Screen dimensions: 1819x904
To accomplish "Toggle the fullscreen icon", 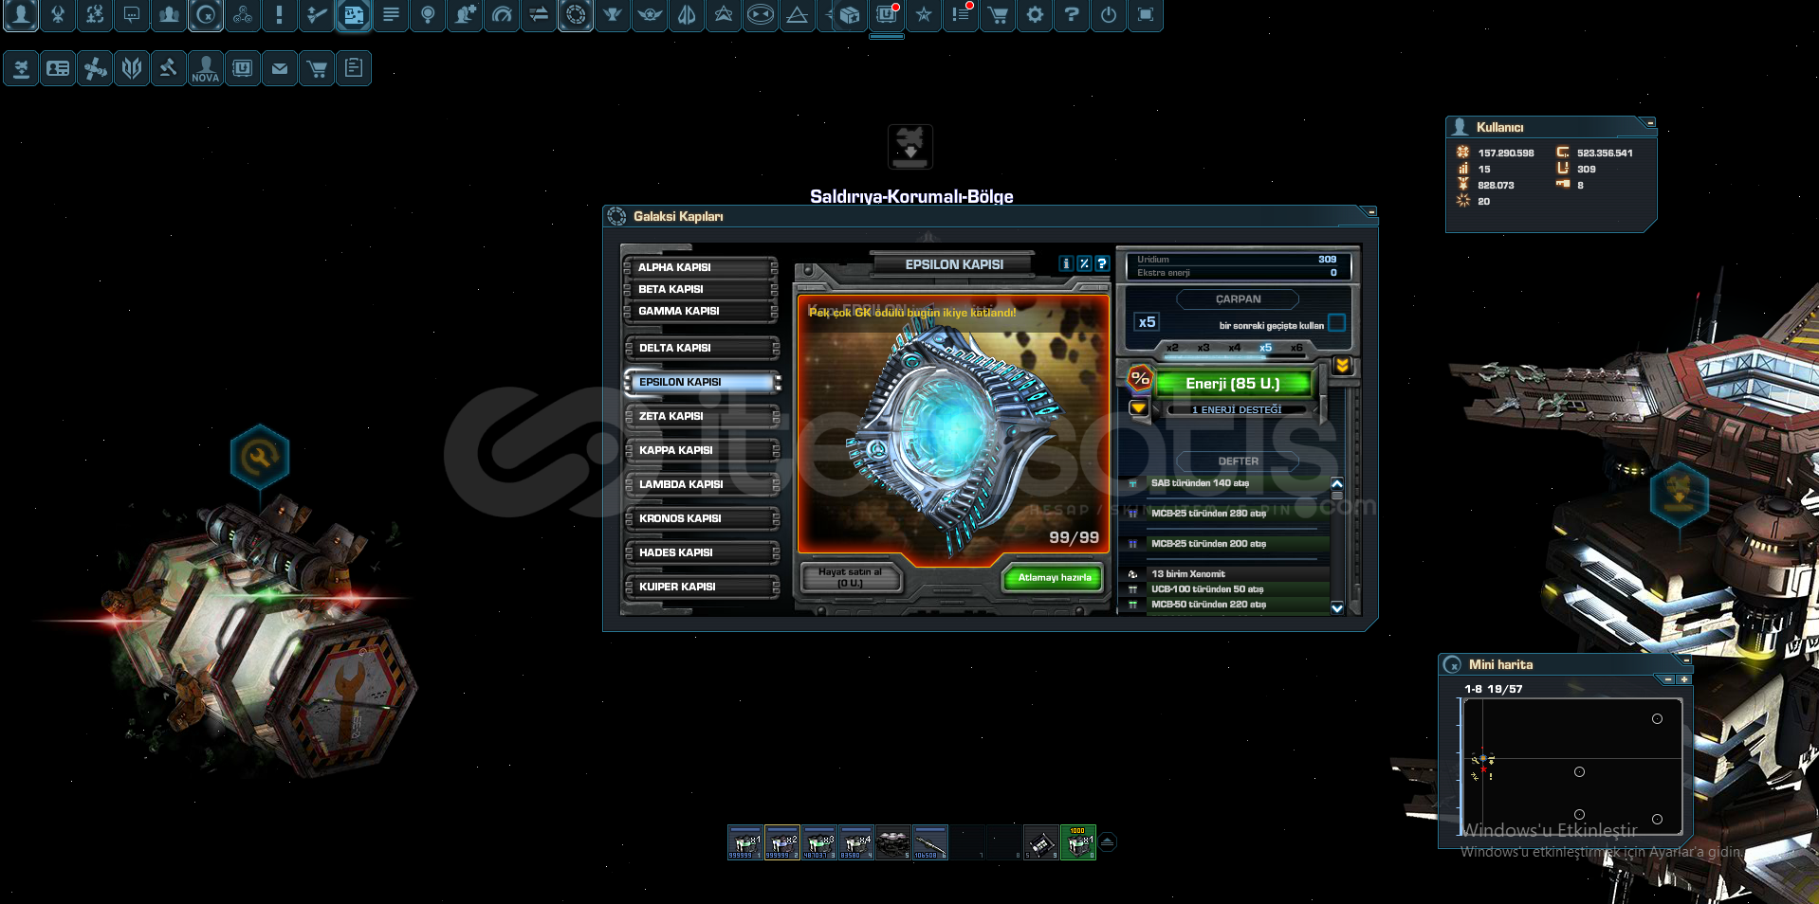I will point(1146,14).
